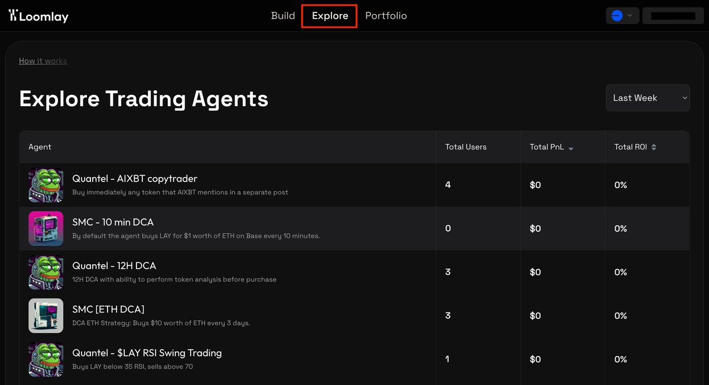Click the '12H DCA with ability' description
The image size is (709, 385).
174,279
